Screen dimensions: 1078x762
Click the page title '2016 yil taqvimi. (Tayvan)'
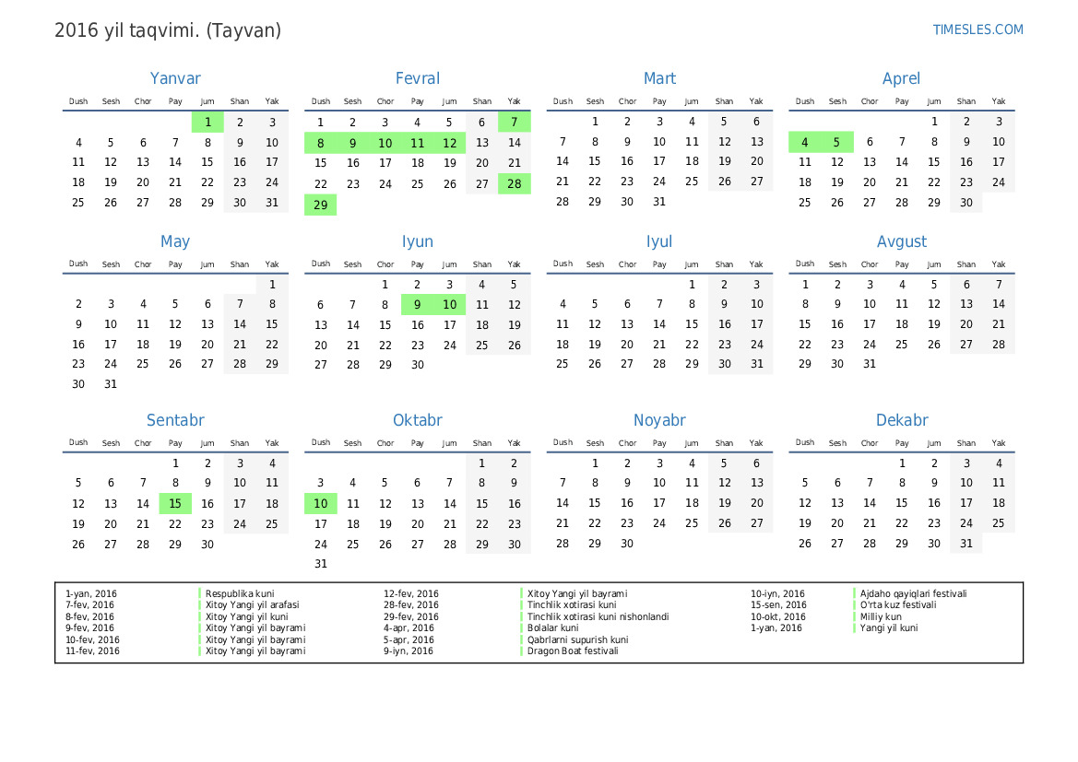coord(168,31)
